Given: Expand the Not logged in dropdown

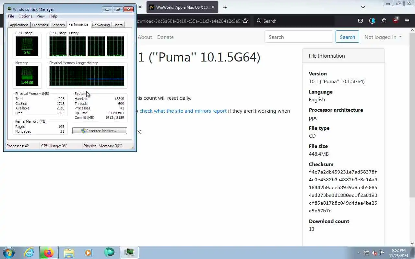Looking at the screenshot, I should coord(383,37).
